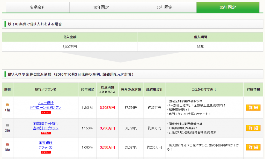The width and height of the screenshot is (265, 159).
Task: Click the 3位 rank label
Action: (8, 150)
